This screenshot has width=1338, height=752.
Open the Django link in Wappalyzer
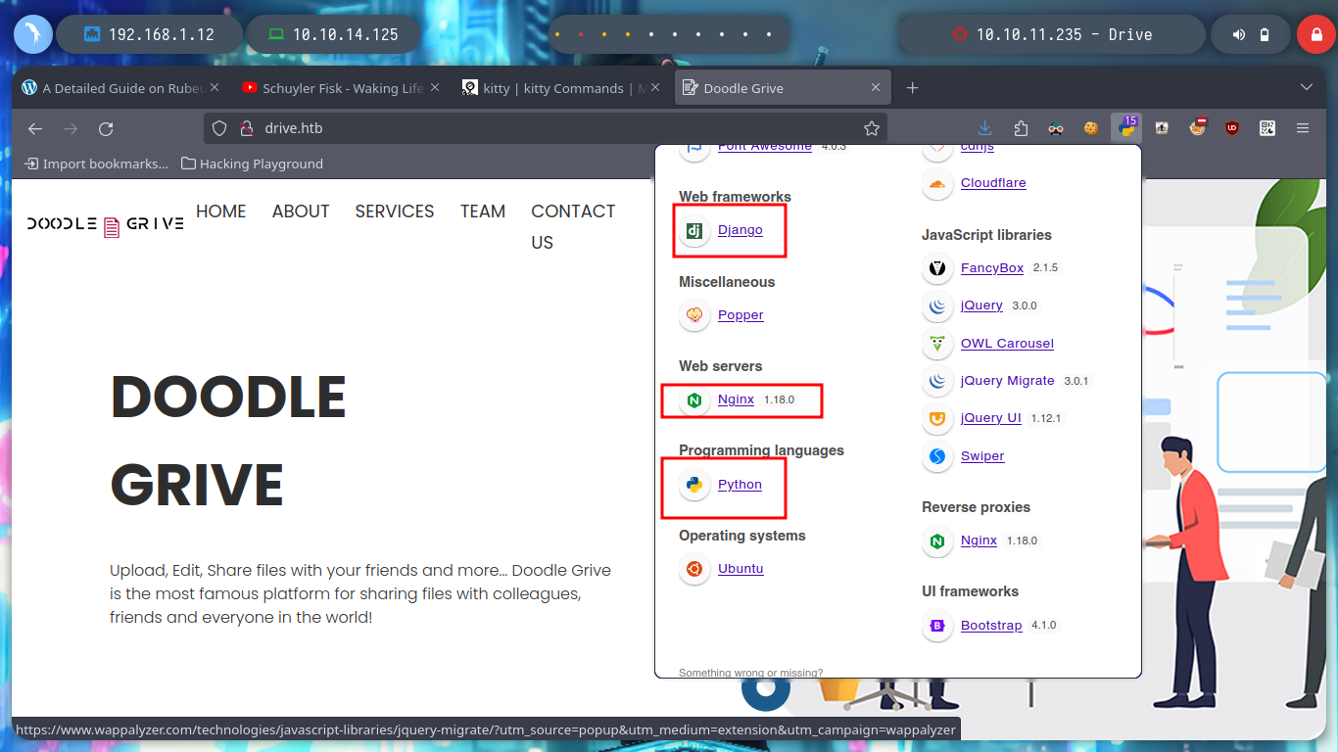point(740,230)
